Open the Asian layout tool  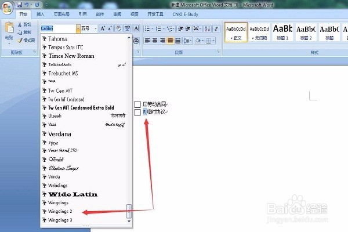[x=196, y=28]
